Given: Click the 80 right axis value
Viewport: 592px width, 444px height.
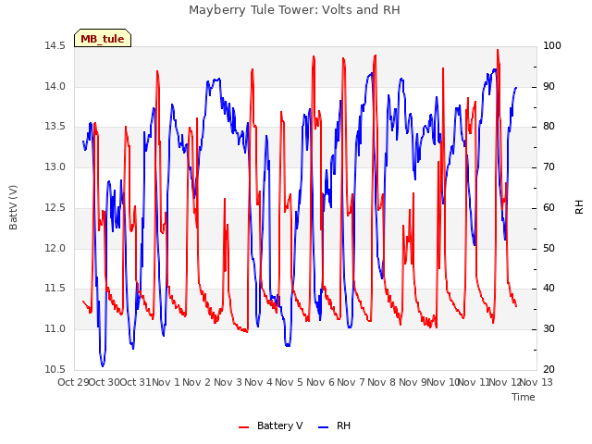Looking at the screenshot, I should [549, 127].
